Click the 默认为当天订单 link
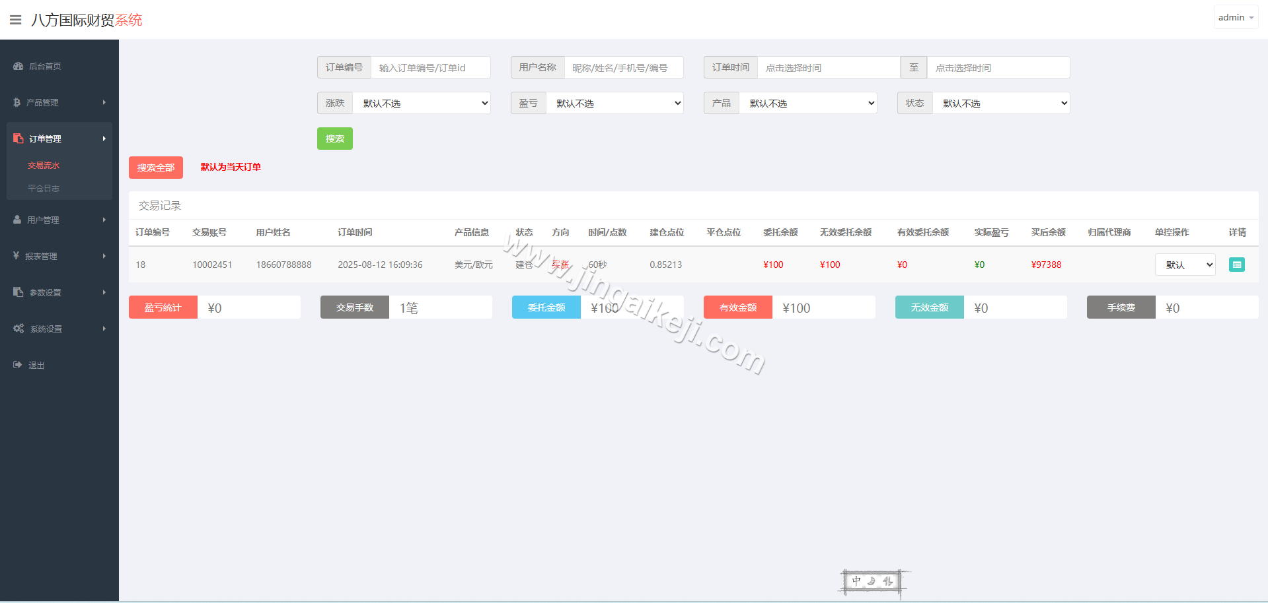The image size is (1268, 603). (x=230, y=167)
